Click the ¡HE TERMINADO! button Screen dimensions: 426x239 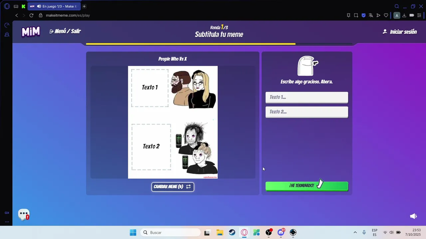[307, 186]
